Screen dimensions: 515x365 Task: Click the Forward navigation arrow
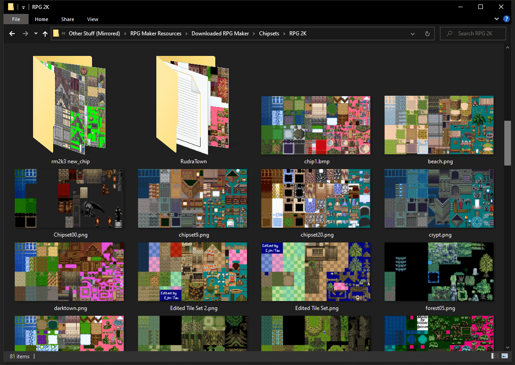tap(25, 34)
